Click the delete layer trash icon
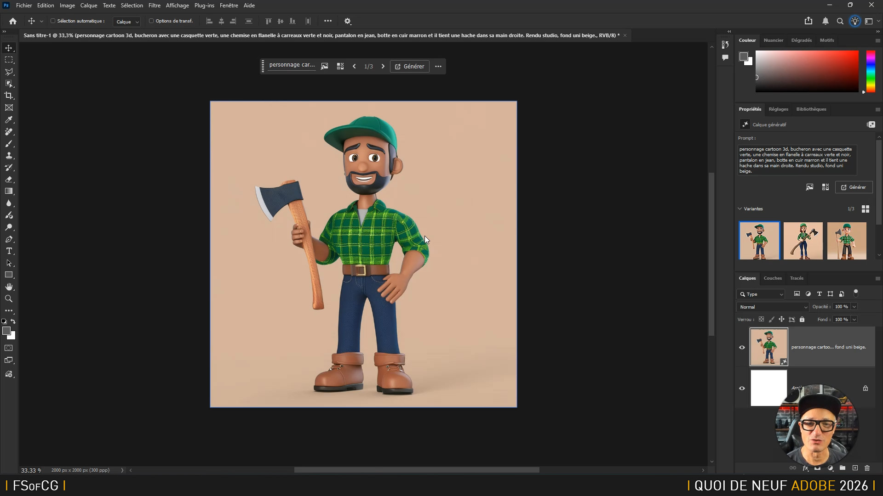 pos(867,468)
